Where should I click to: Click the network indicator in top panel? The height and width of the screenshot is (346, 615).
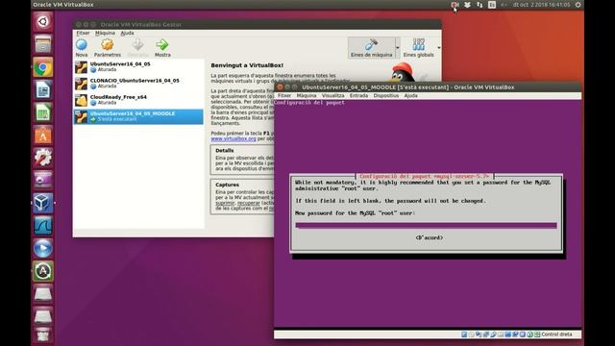tap(480, 5)
